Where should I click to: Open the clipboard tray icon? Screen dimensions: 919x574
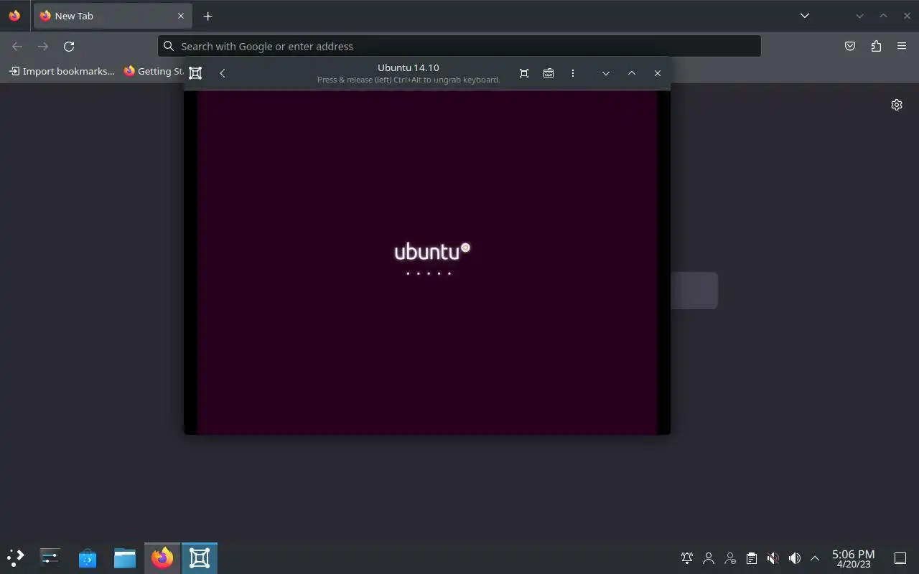coord(752,558)
